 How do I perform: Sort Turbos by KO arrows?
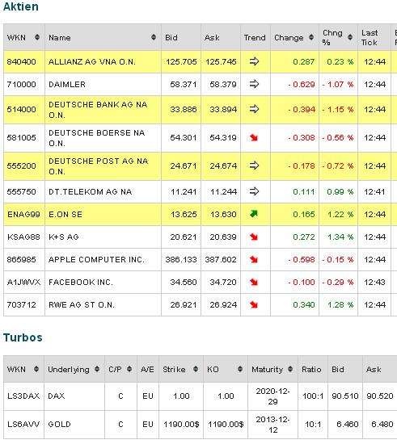(x=240, y=369)
